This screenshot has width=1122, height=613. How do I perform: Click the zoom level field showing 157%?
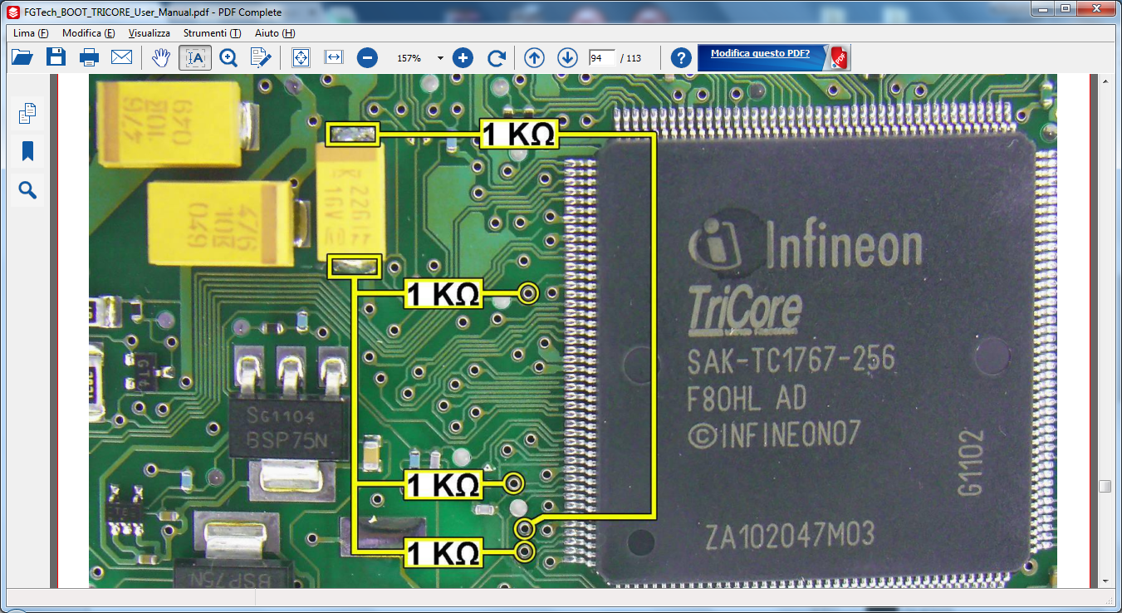[x=410, y=58]
